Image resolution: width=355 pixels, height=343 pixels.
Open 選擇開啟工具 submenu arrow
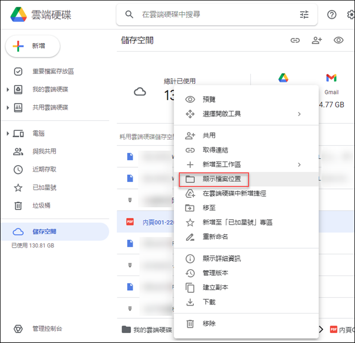coord(300,114)
